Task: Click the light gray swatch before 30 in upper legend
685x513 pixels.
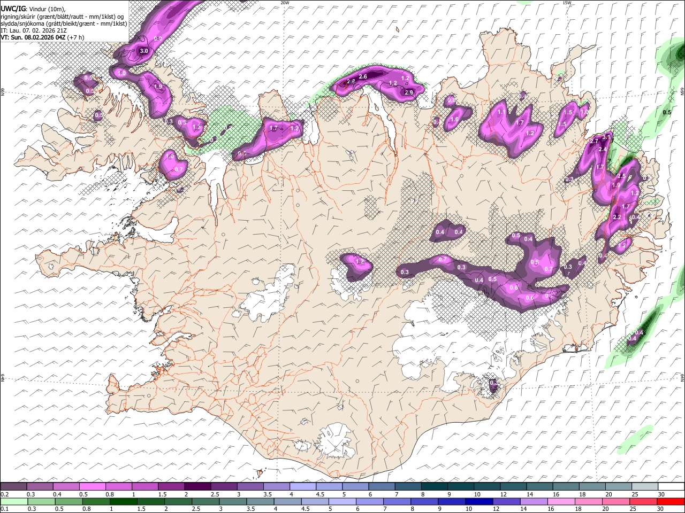Action: click(645, 487)
